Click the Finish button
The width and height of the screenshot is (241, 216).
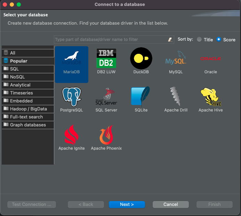click(x=215, y=205)
